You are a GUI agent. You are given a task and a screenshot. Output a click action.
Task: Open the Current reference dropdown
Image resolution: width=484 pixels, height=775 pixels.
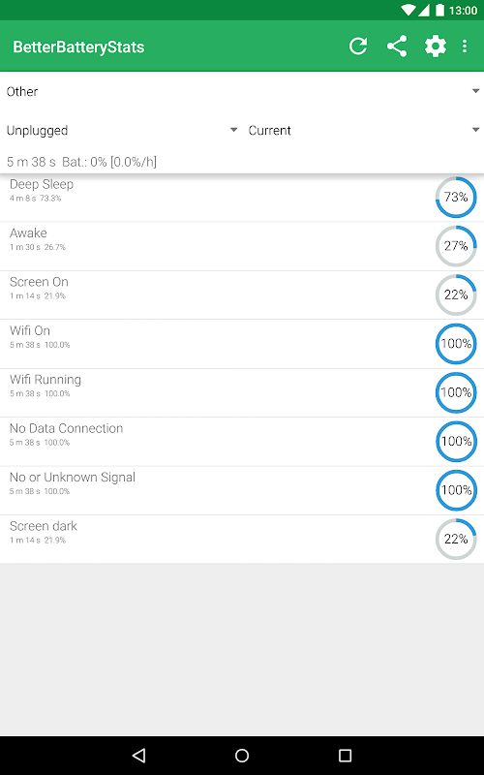click(x=363, y=131)
